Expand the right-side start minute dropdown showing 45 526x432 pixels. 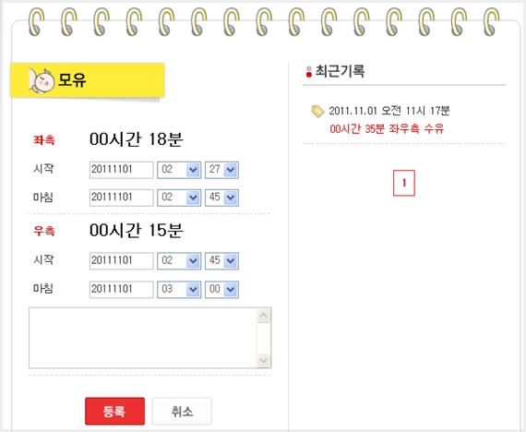221,261
